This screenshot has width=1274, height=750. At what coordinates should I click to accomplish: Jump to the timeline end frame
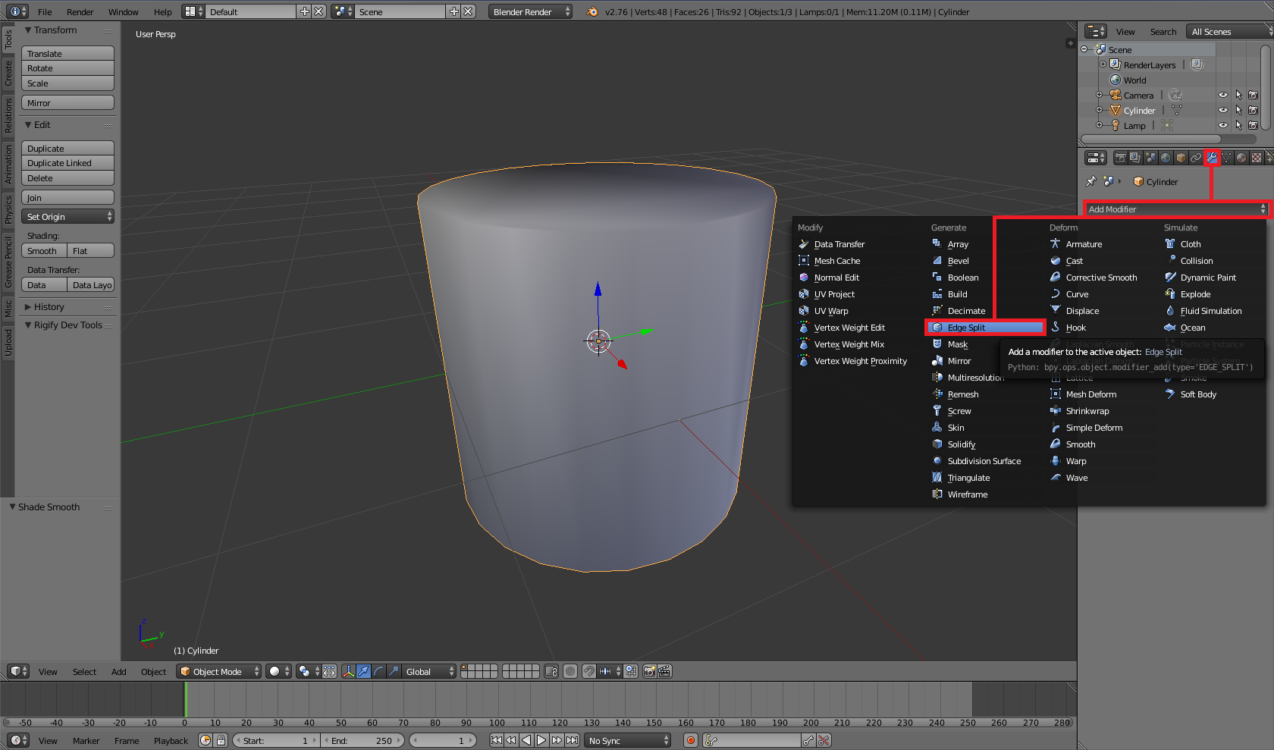[x=572, y=740]
